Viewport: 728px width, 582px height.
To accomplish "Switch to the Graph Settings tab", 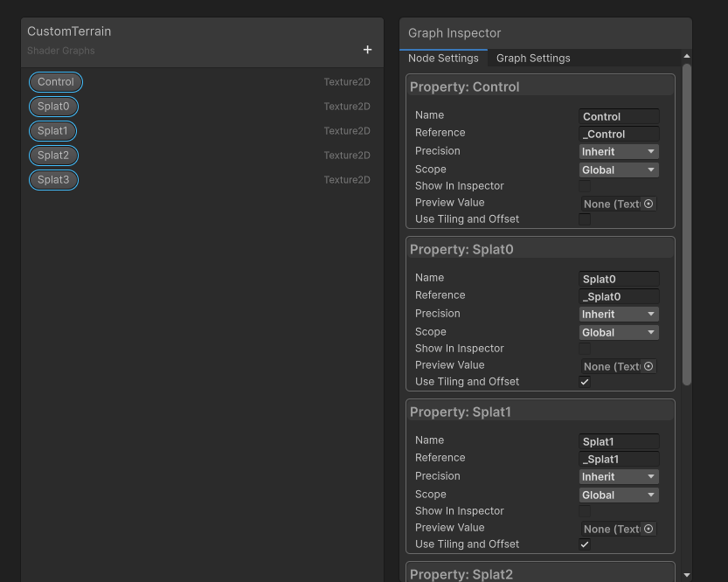I will point(533,59).
